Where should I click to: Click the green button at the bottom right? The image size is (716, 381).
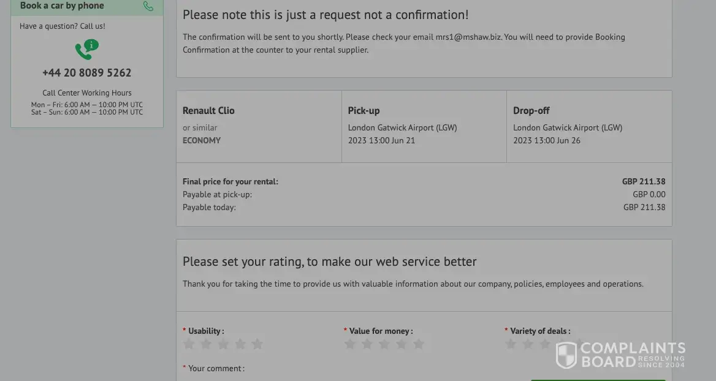click(x=598, y=379)
